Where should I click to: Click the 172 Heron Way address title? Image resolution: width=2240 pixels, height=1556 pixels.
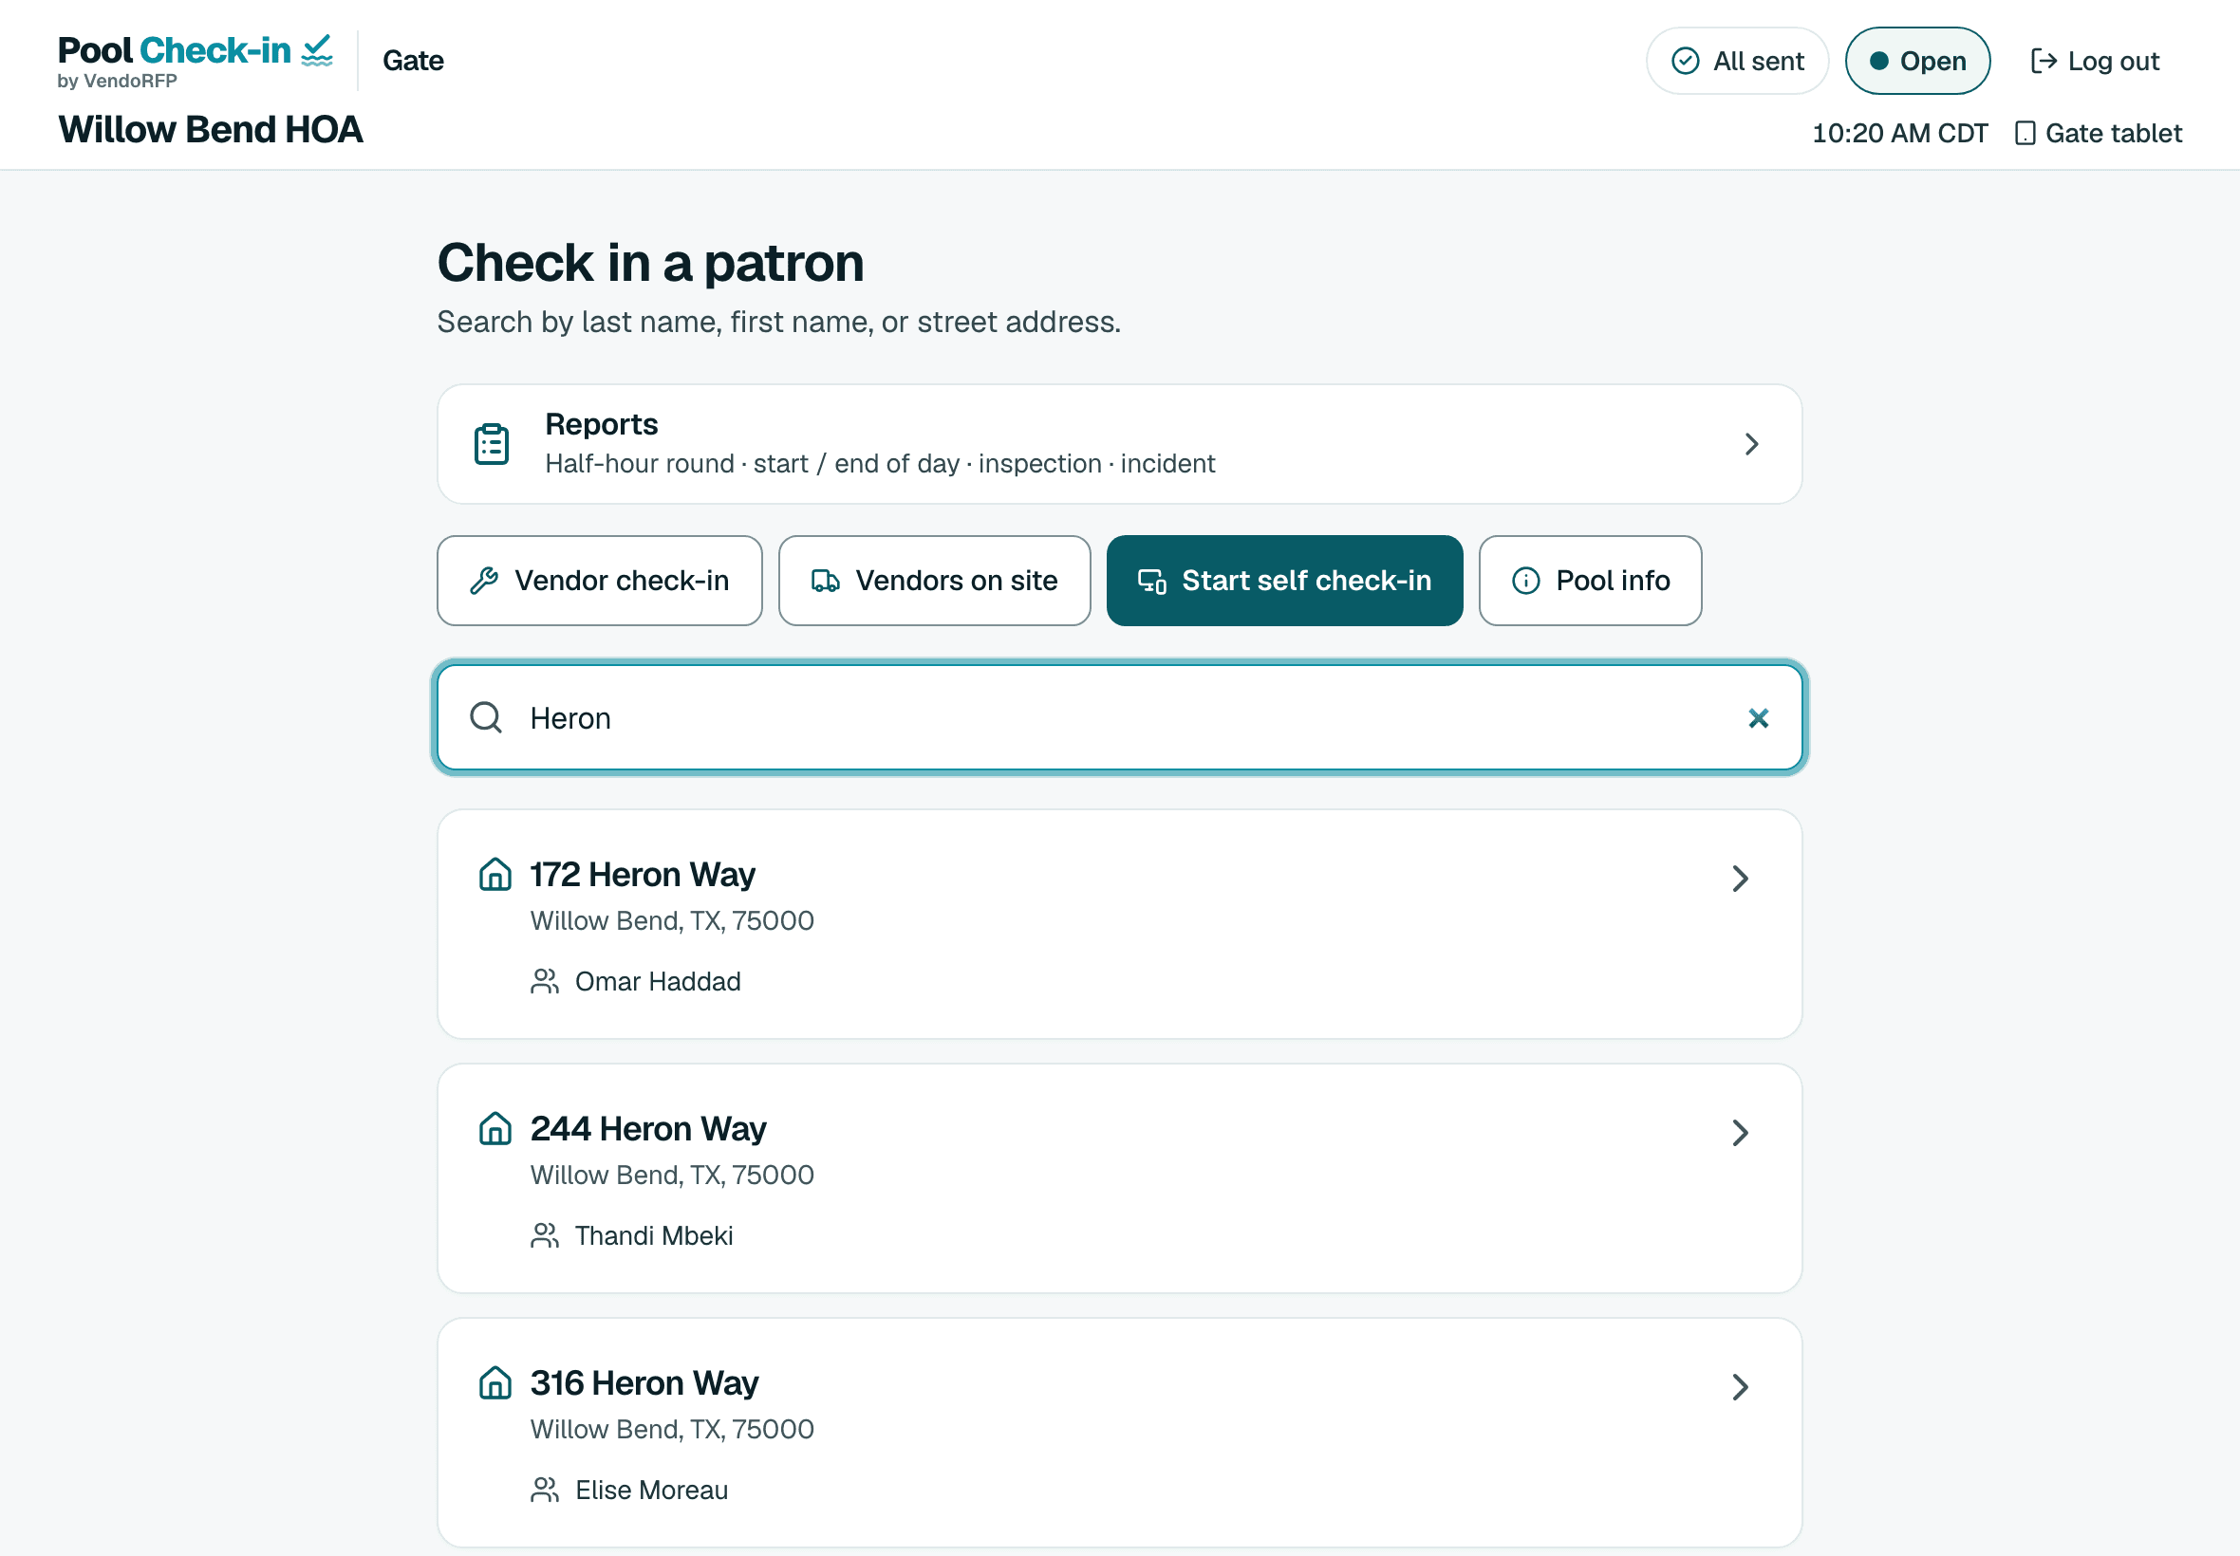pyautogui.click(x=643, y=875)
